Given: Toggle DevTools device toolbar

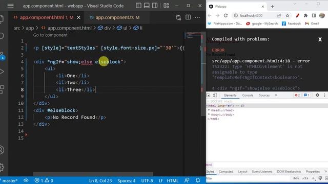Looking at the screenshot, I should pyautogui.click(x=215, y=96).
